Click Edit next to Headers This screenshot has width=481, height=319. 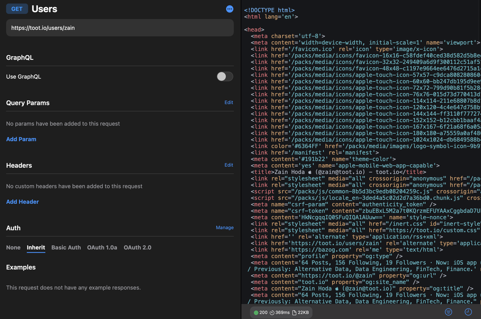pyautogui.click(x=229, y=165)
